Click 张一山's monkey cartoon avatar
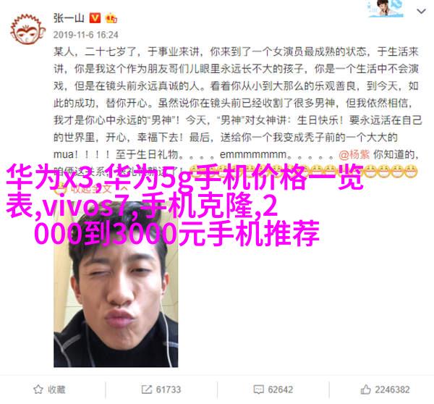This screenshot has width=434, height=404. [x=27, y=30]
